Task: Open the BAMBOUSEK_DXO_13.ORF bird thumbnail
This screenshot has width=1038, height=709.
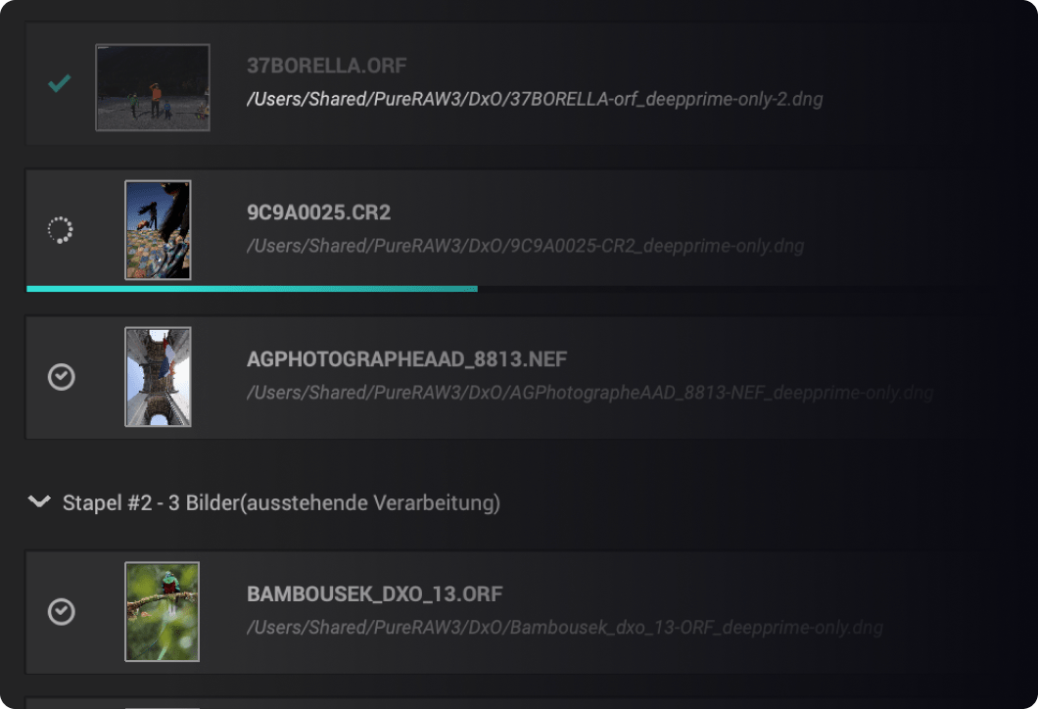Action: (163, 612)
